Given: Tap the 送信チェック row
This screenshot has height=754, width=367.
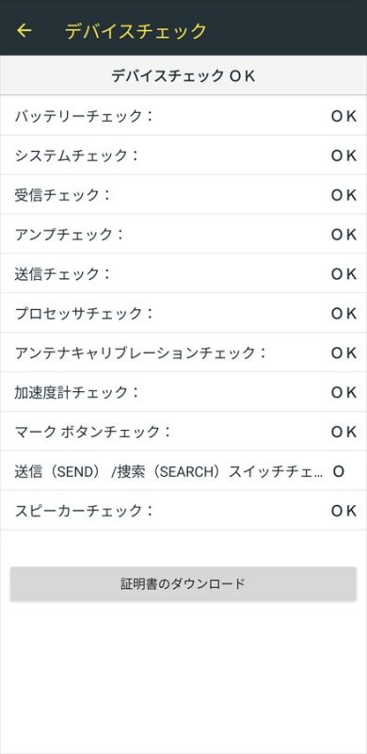Looking at the screenshot, I should tap(183, 273).
